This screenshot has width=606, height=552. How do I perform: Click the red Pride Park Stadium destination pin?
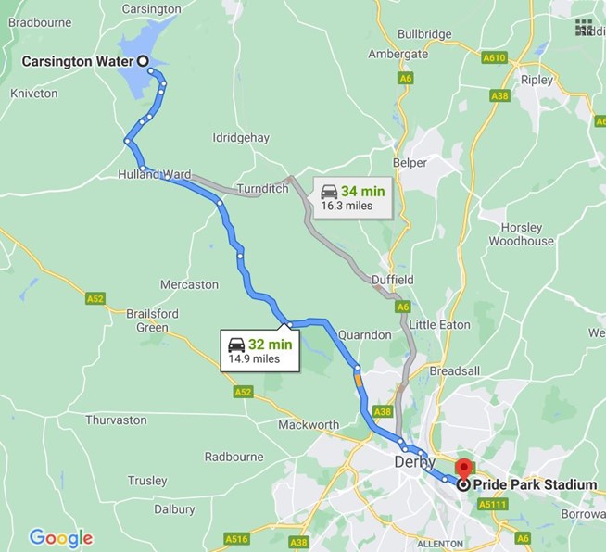coord(463,469)
